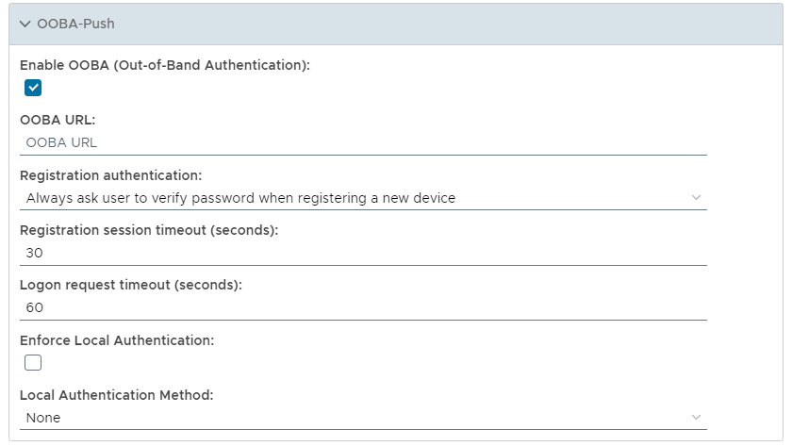Click the Registration session timeout (seconds) label
Screen dimensions: 792x446
click(x=149, y=230)
